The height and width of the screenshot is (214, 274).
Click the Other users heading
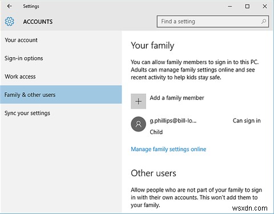click(x=154, y=173)
